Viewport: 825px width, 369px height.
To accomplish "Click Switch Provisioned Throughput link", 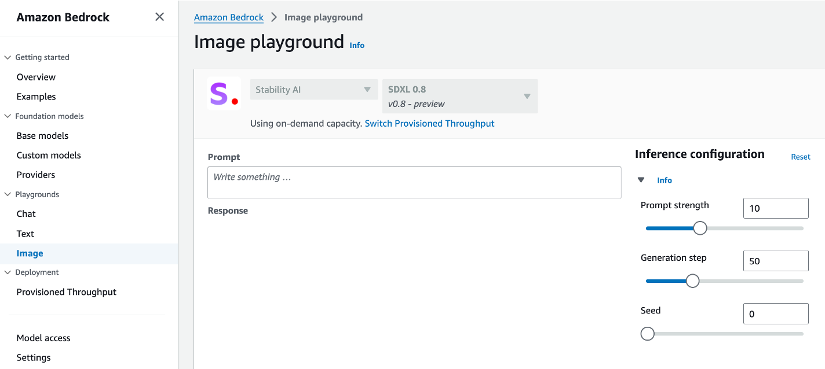I will [429, 123].
